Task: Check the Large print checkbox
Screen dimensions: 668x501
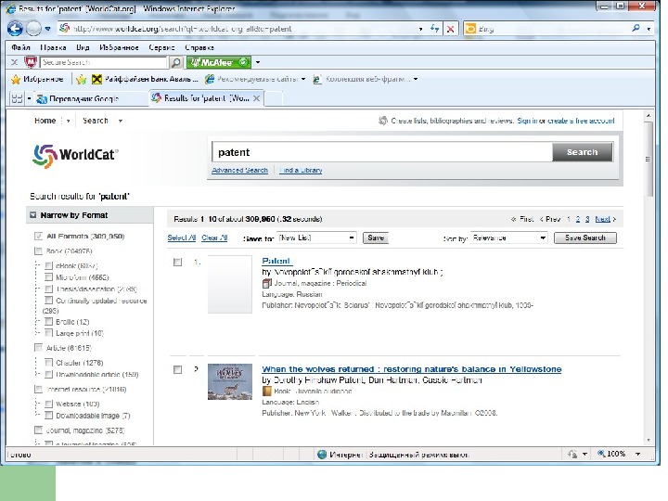Action: (48, 333)
